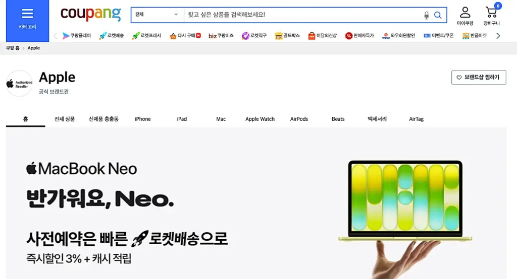Select the 액세서리 tab
517x279 pixels.
[x=377, y=119]
